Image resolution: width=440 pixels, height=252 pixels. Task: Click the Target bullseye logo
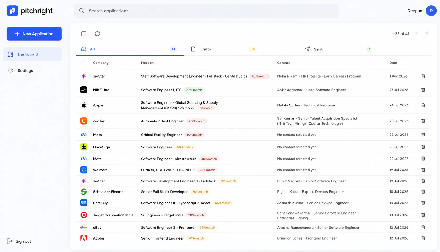(84, 215)
